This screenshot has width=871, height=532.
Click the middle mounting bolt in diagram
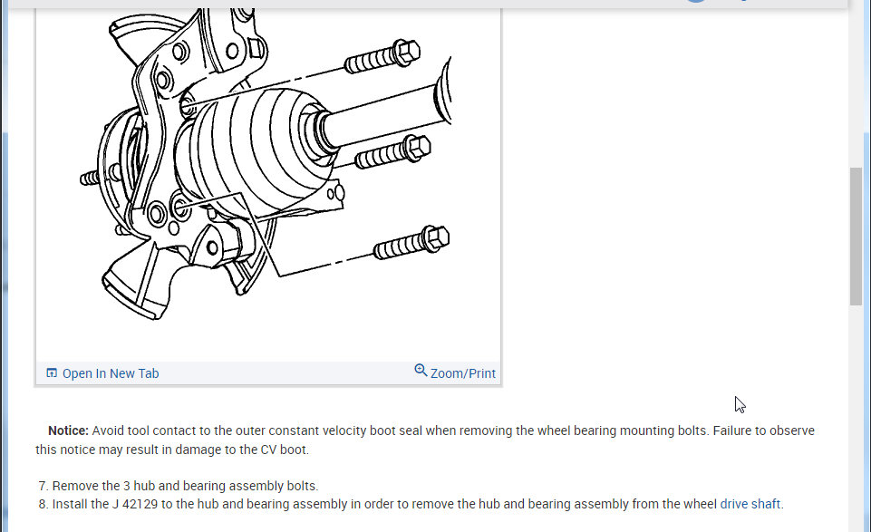(392, 151)
